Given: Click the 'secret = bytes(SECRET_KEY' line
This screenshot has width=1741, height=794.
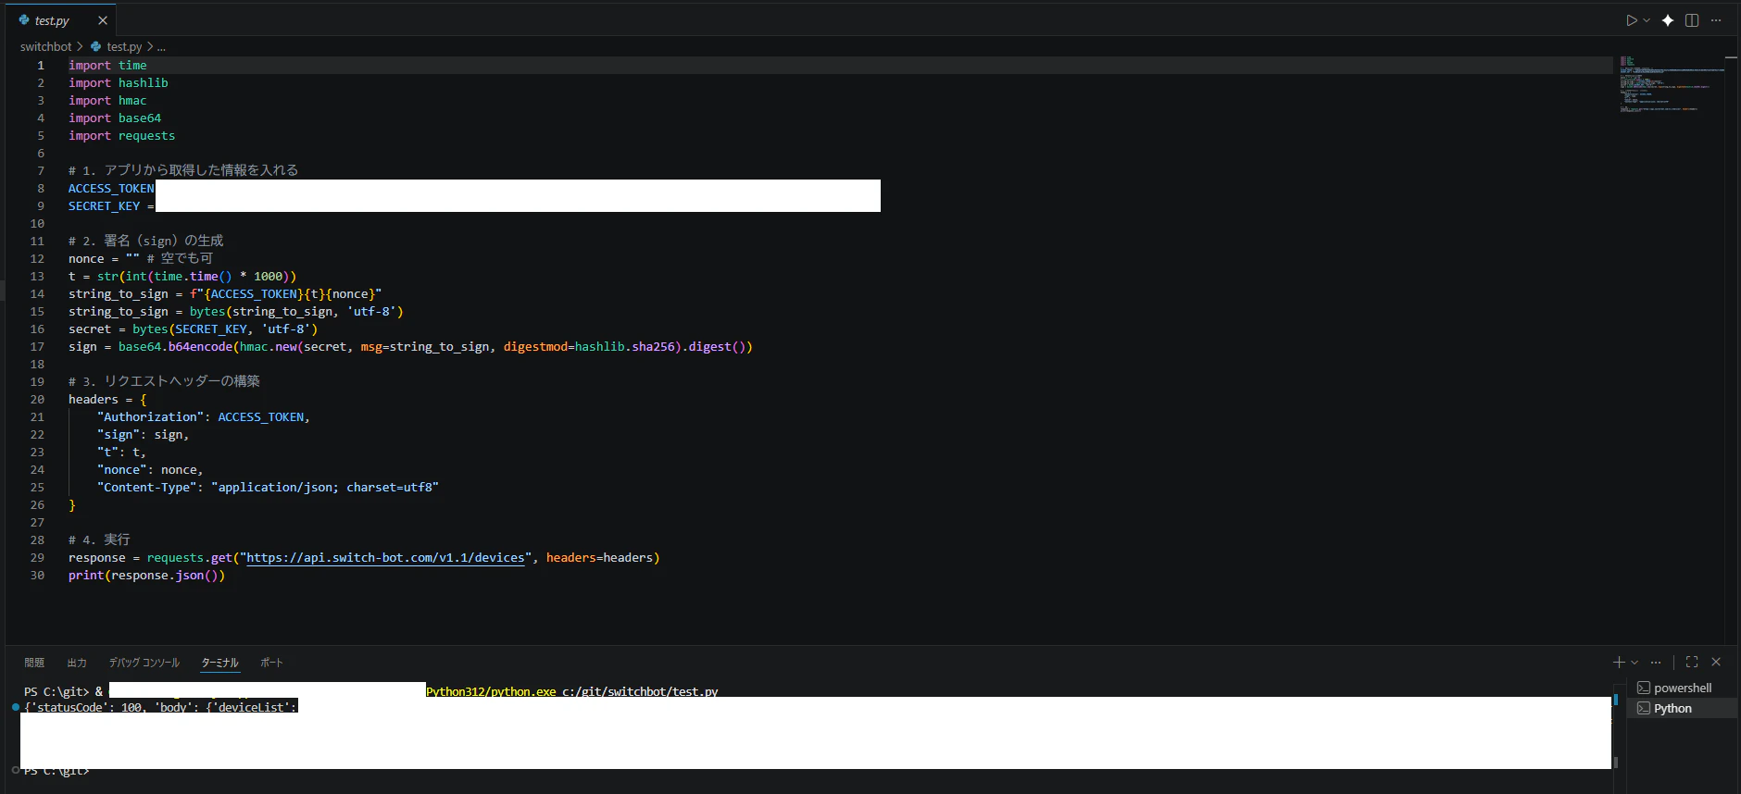Looking at the screenshot, I should tap(193, 329).
